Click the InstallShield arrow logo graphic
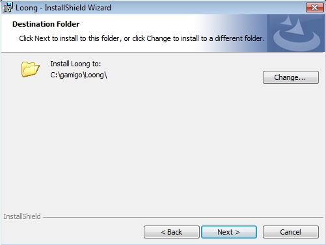This screenshot has height=245, width=326. (296, 33)
